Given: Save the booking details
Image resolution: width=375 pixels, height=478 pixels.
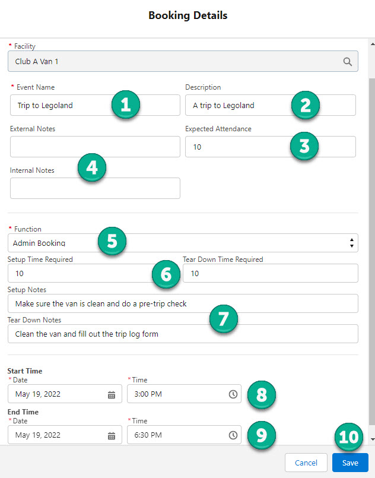Looking at the screenshot, I should point(350,463).
